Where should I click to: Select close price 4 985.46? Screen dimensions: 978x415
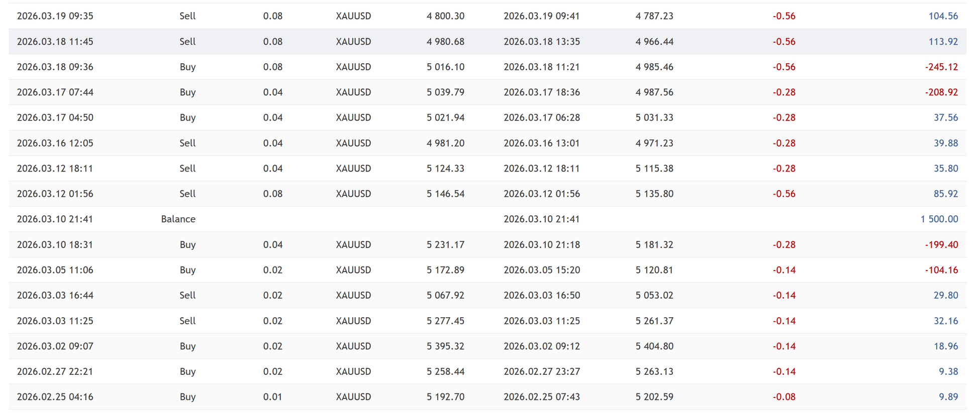point(654,67)
